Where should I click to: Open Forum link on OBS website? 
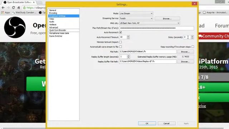(222, 26)
